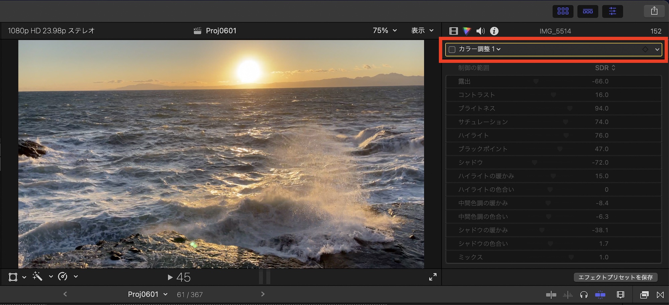The image size is (669, 305).
Task: Toggle timeline snapping
Action: tap(600, 295)
